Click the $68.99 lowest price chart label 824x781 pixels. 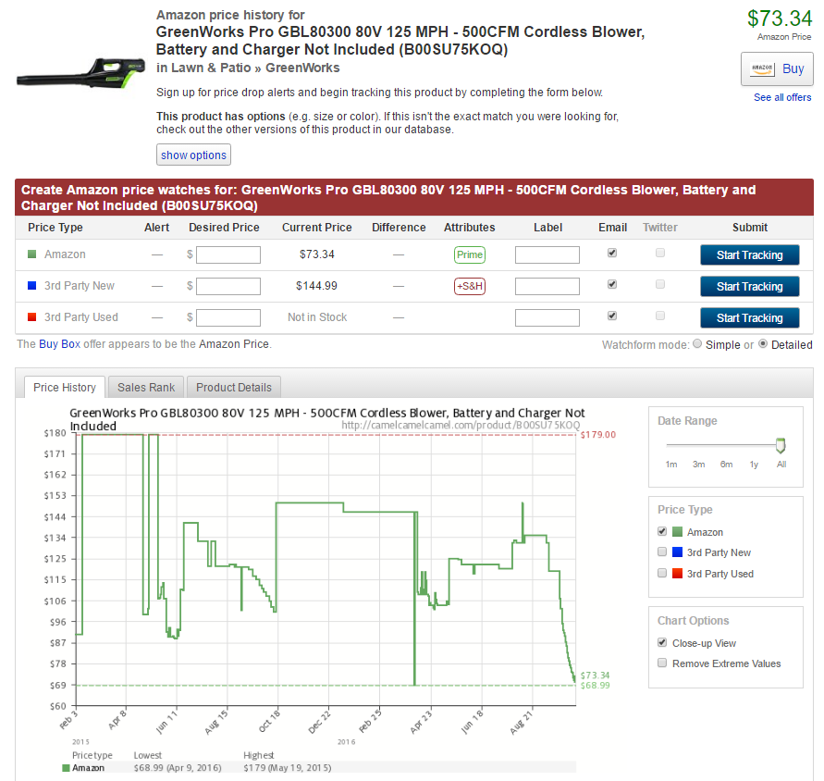[595, 686]
